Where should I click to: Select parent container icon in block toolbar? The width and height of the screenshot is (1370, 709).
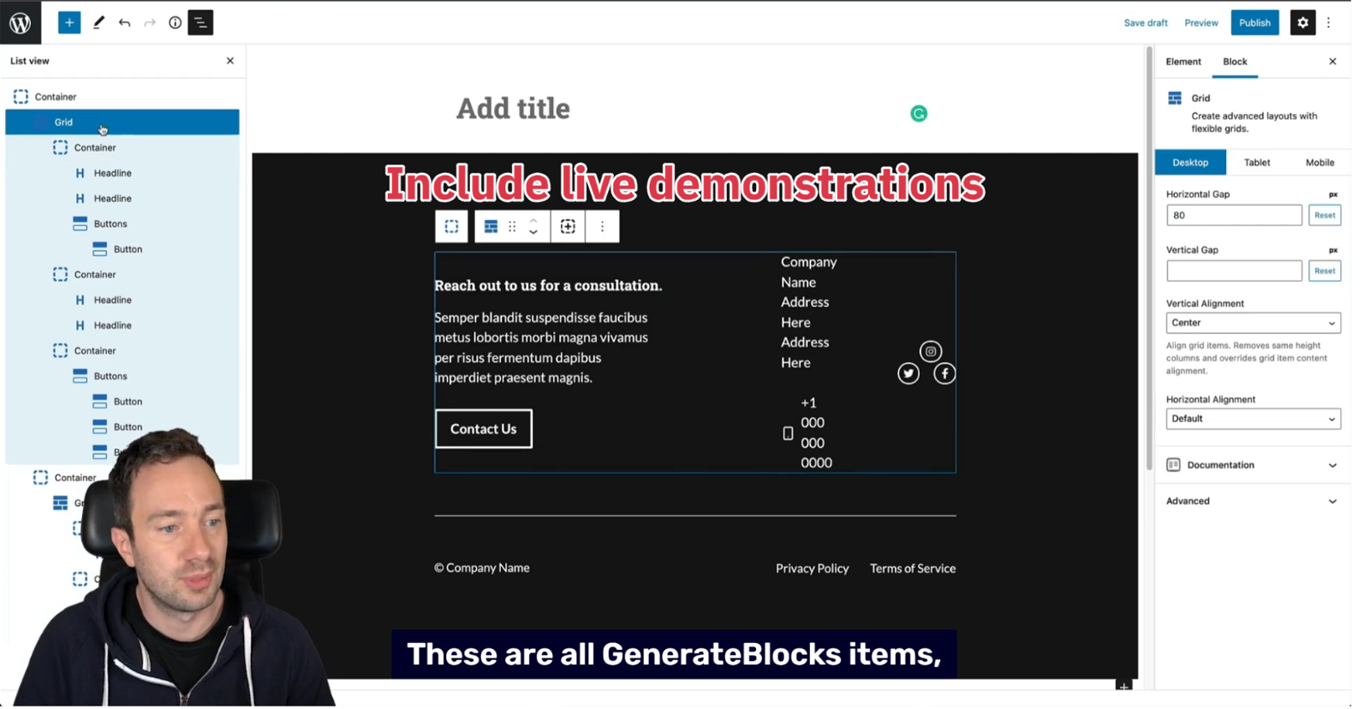tap(451, 227)
